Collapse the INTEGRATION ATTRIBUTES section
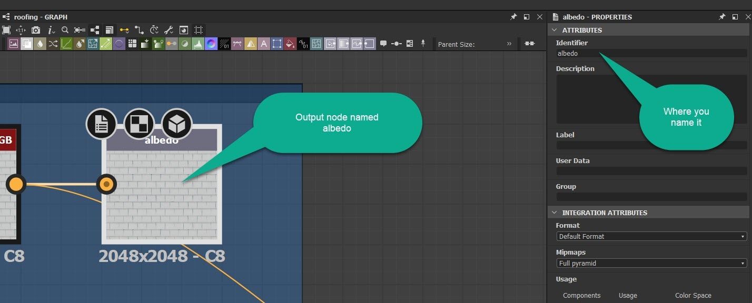752x303 pixels. coord(554,213)
